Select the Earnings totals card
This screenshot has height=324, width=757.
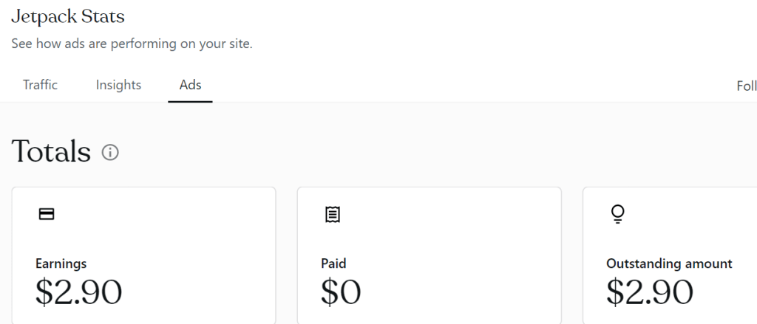[x=143, y=236]
